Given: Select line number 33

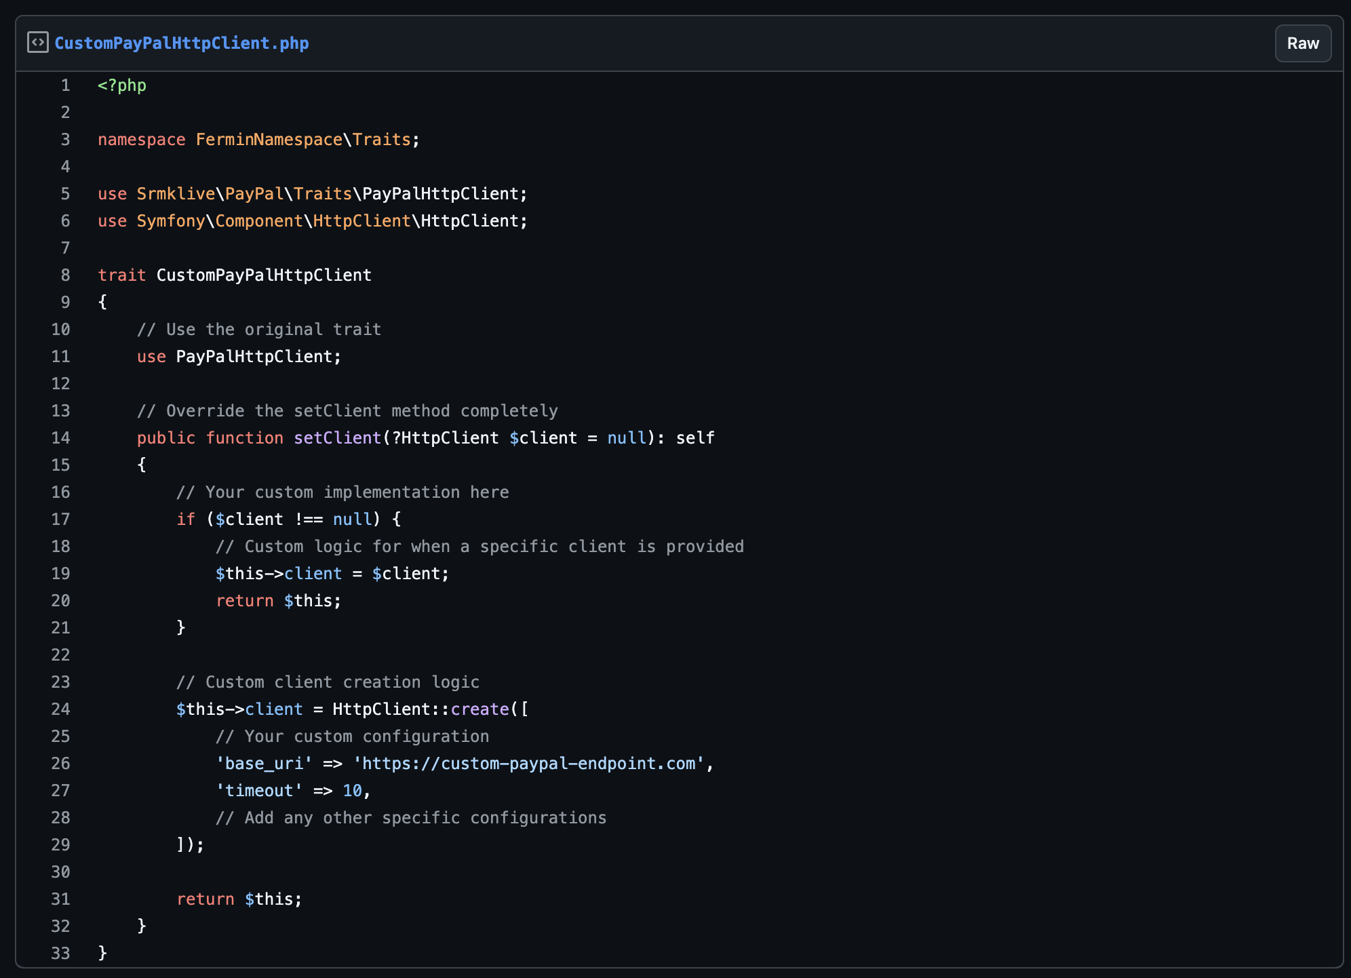Looking at the screenshot, I should click(x=61, y=954).
